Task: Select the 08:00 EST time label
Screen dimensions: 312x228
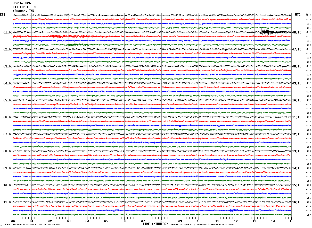Action: (8, 151)
